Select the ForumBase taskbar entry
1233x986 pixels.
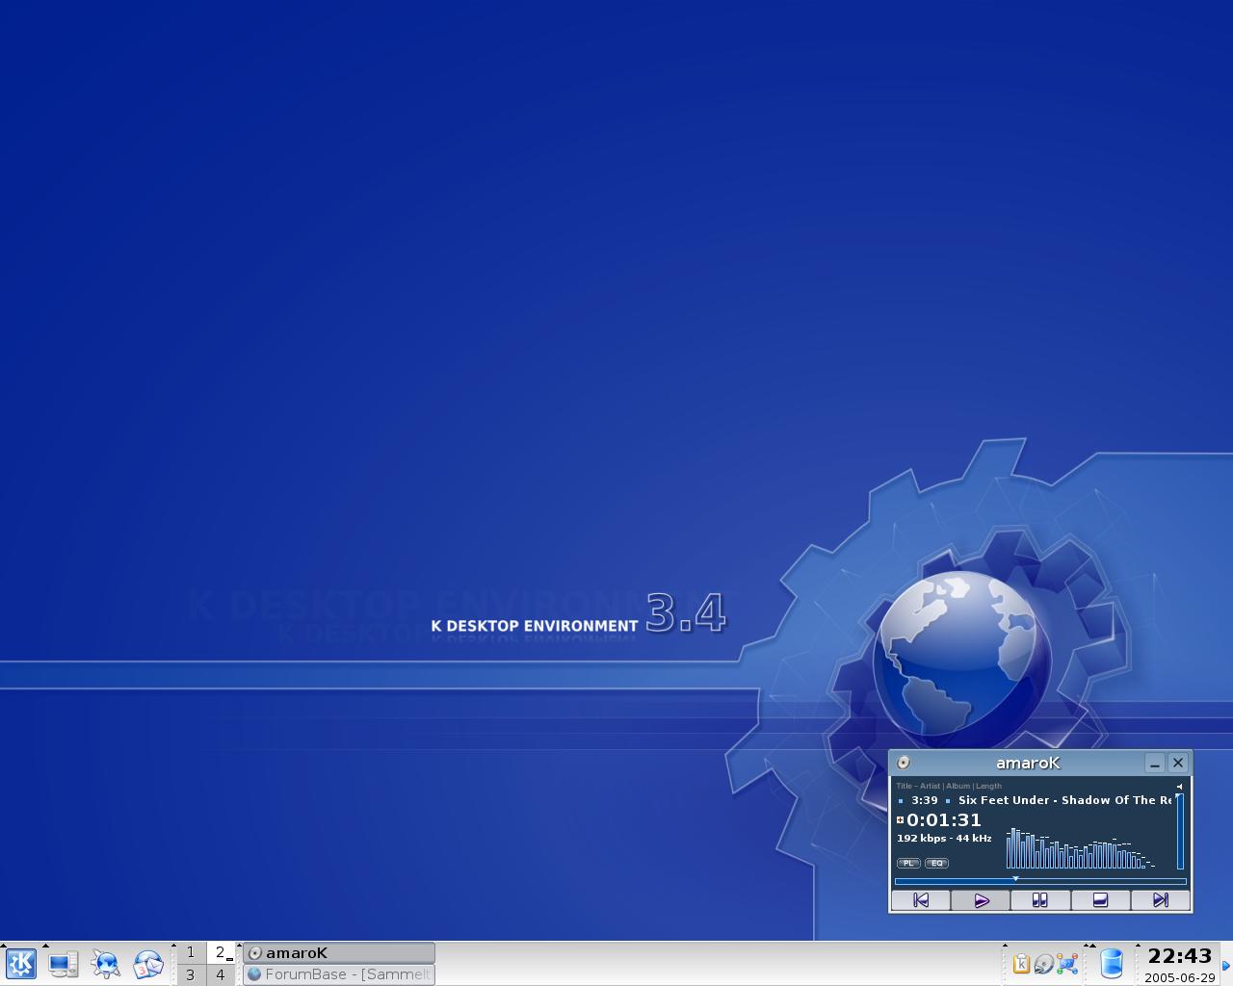pyautogui.click(x=339, y=974)
